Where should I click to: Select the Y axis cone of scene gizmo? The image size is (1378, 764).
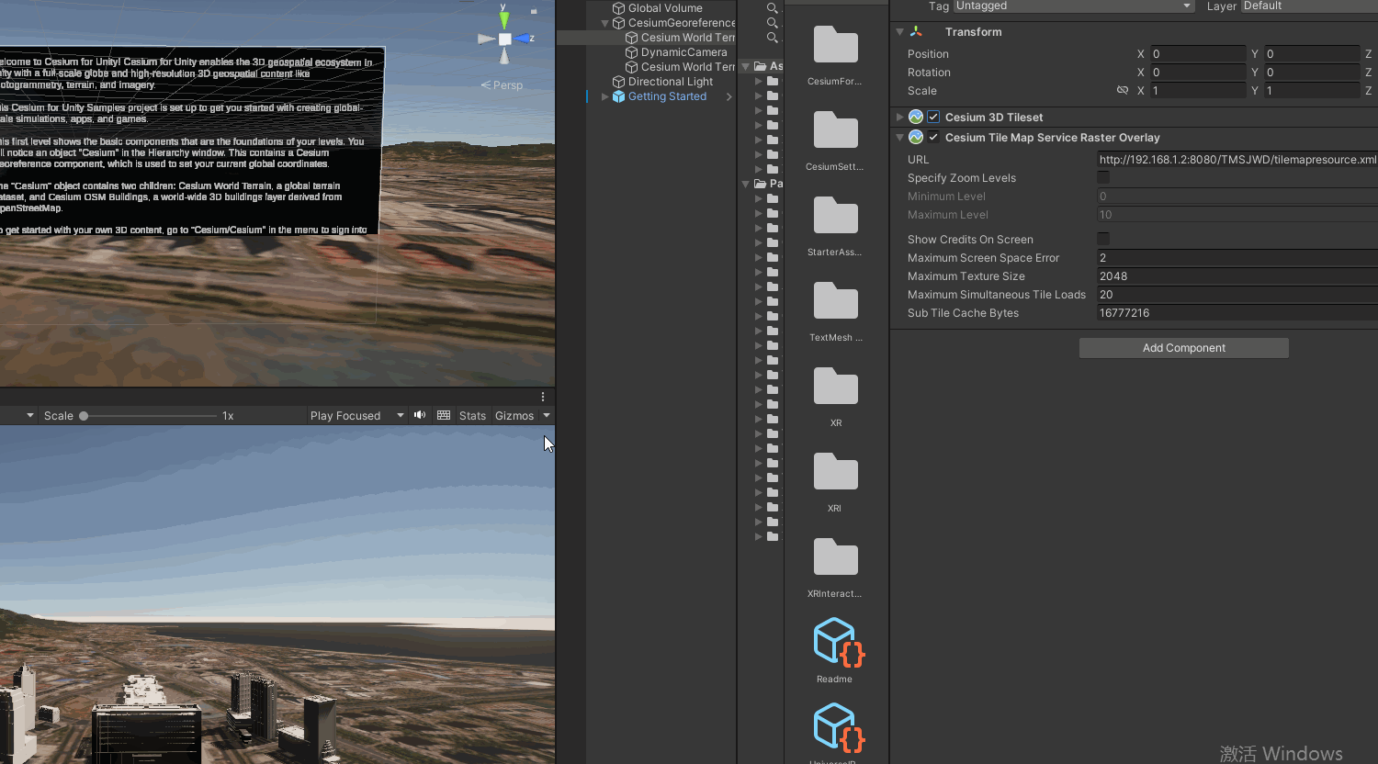[503, 19]
